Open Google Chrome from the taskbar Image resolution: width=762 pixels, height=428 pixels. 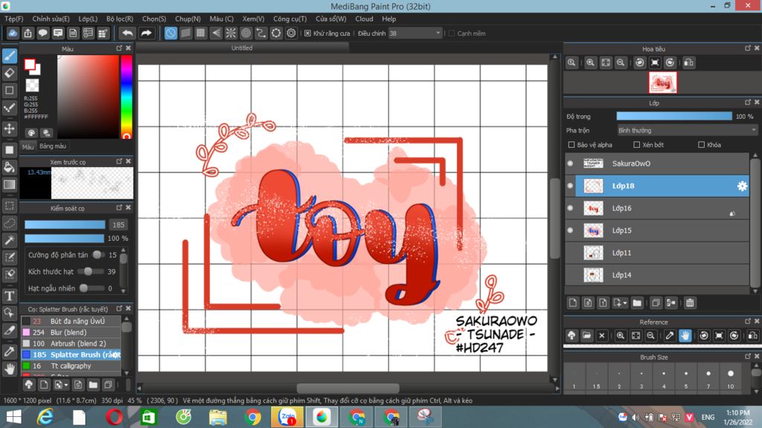[253, 417]
